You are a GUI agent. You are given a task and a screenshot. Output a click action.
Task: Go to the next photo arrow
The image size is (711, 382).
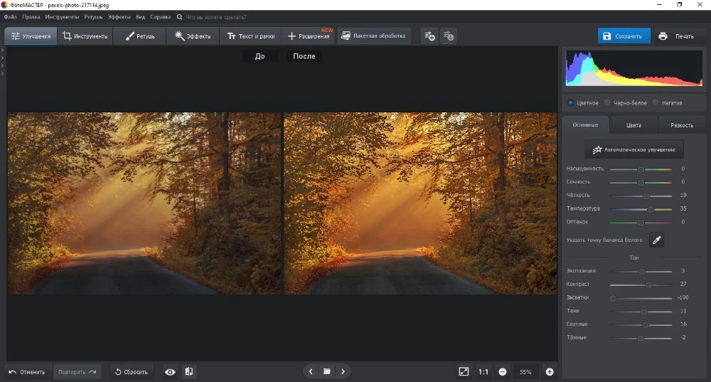(x=343, y=371)
